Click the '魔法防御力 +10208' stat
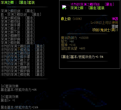Image resolution: width=121 pixels, height=110 pixels. [75, 38]
